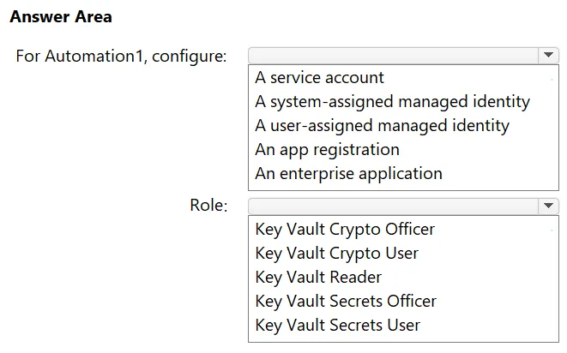Choose 'Key Vault Secrets User' role
Image resolution: width=567 pixels, height=353 pixels.
[x=338, y=325]
